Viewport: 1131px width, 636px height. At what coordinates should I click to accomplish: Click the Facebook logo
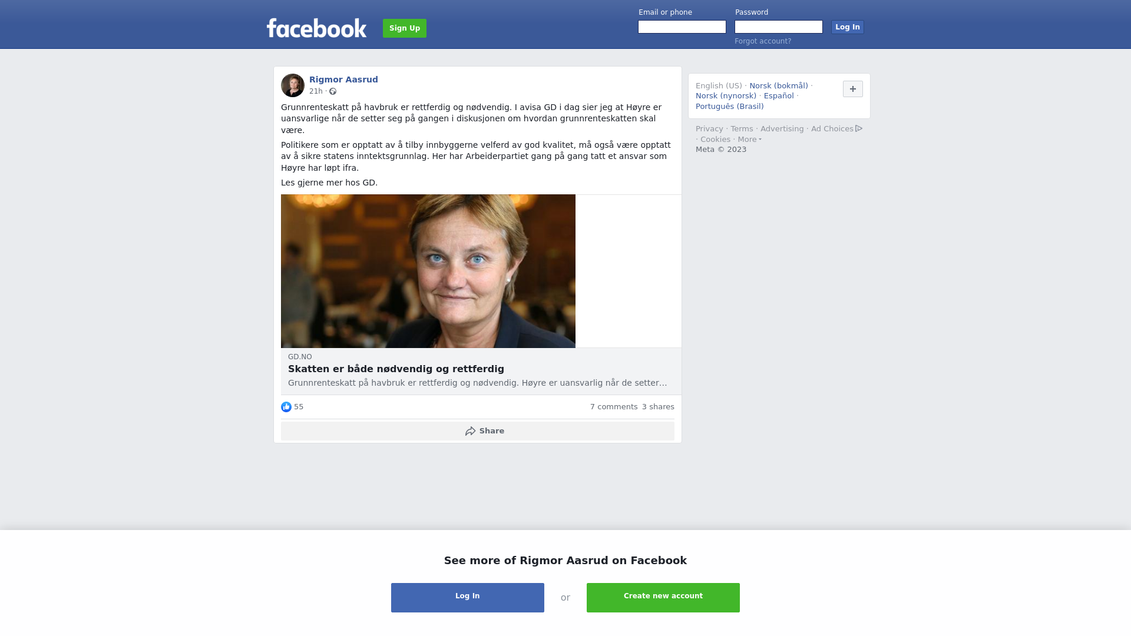click(316, 28)
